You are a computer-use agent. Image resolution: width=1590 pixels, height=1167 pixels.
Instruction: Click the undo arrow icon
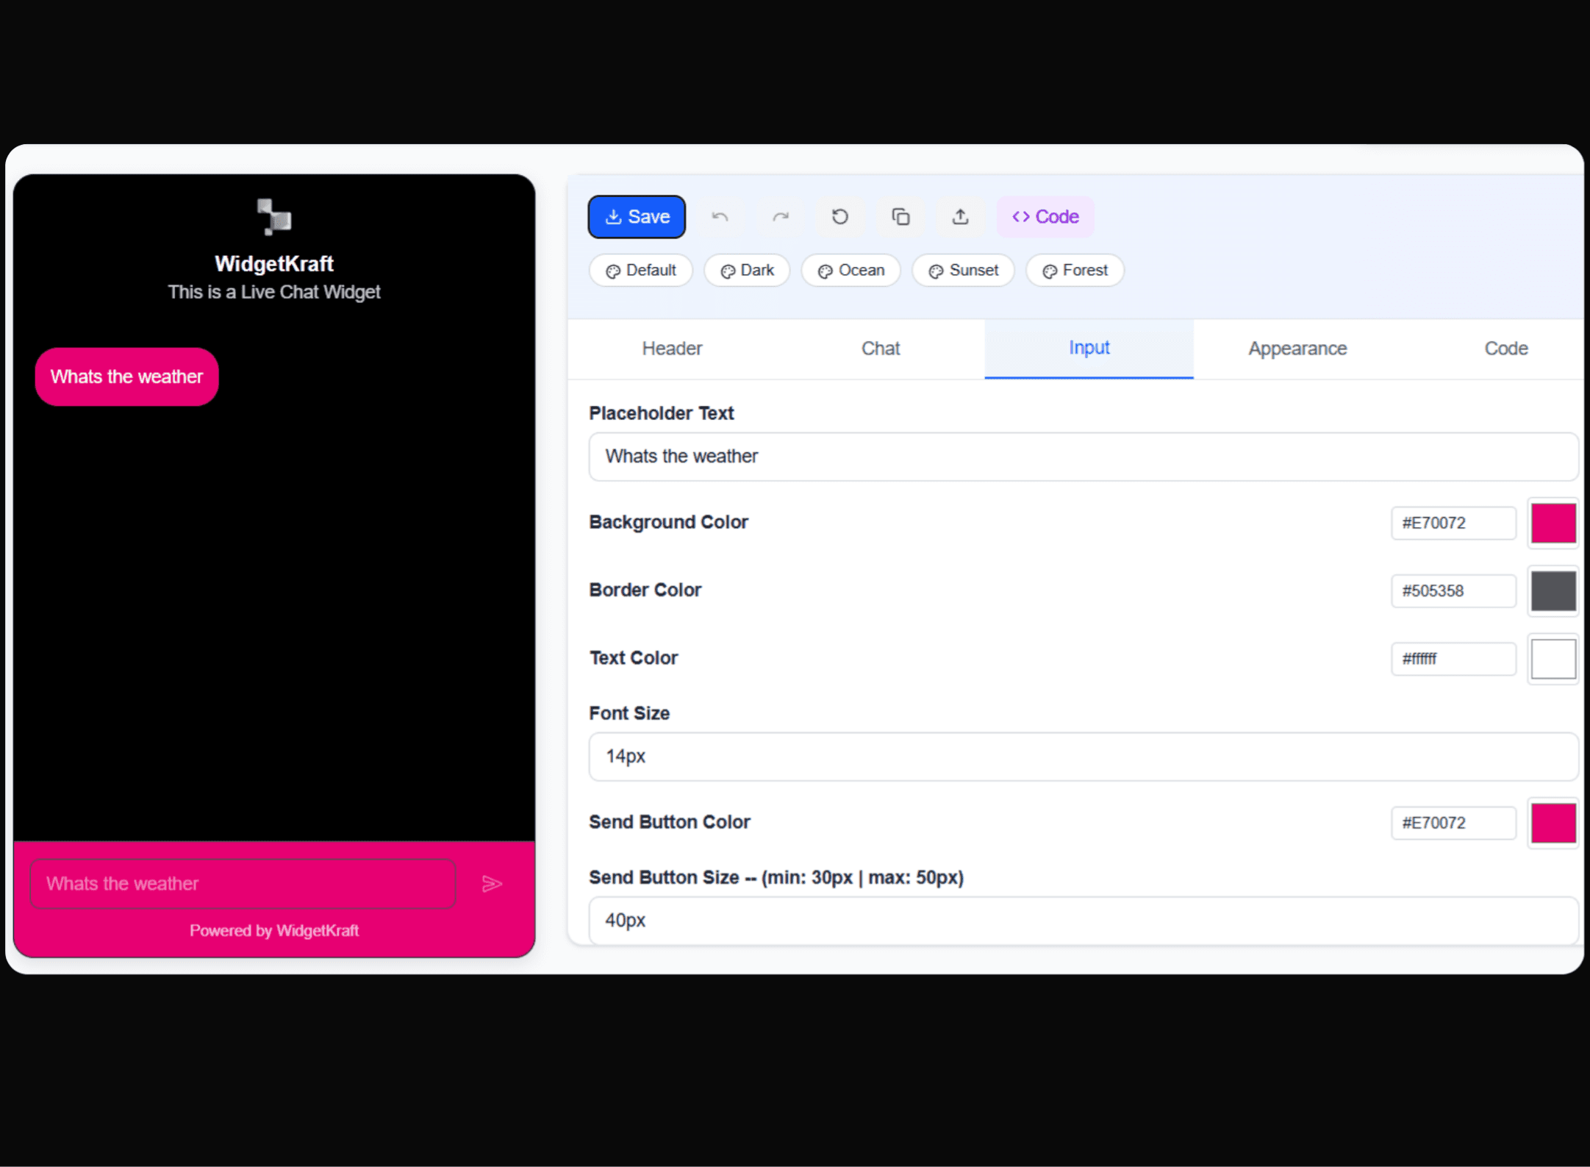(720, 216)
